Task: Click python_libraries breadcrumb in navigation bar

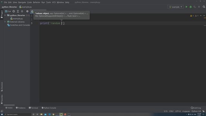Action: pos(9,7)
